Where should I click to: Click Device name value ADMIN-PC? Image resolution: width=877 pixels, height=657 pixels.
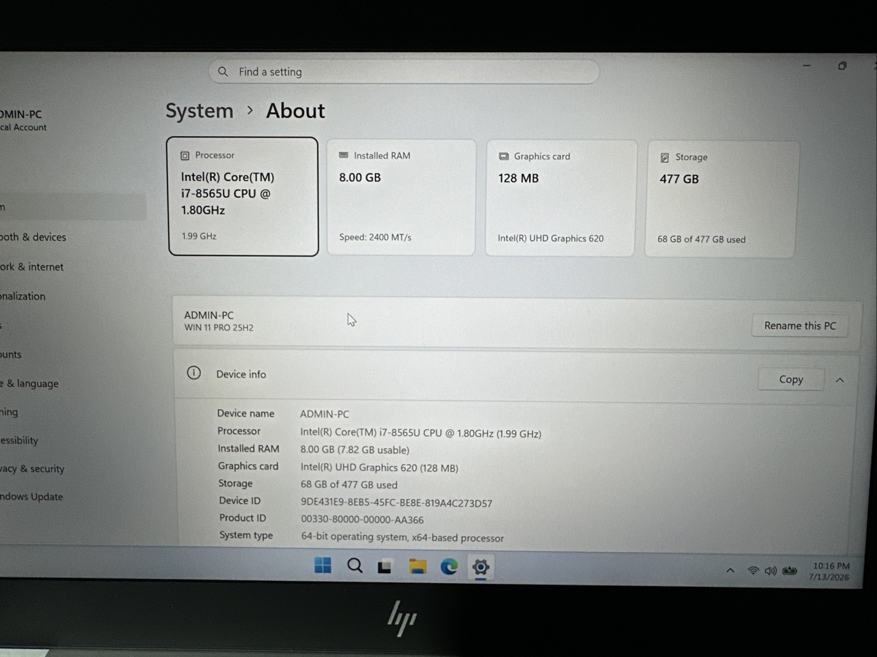point(324,414)
